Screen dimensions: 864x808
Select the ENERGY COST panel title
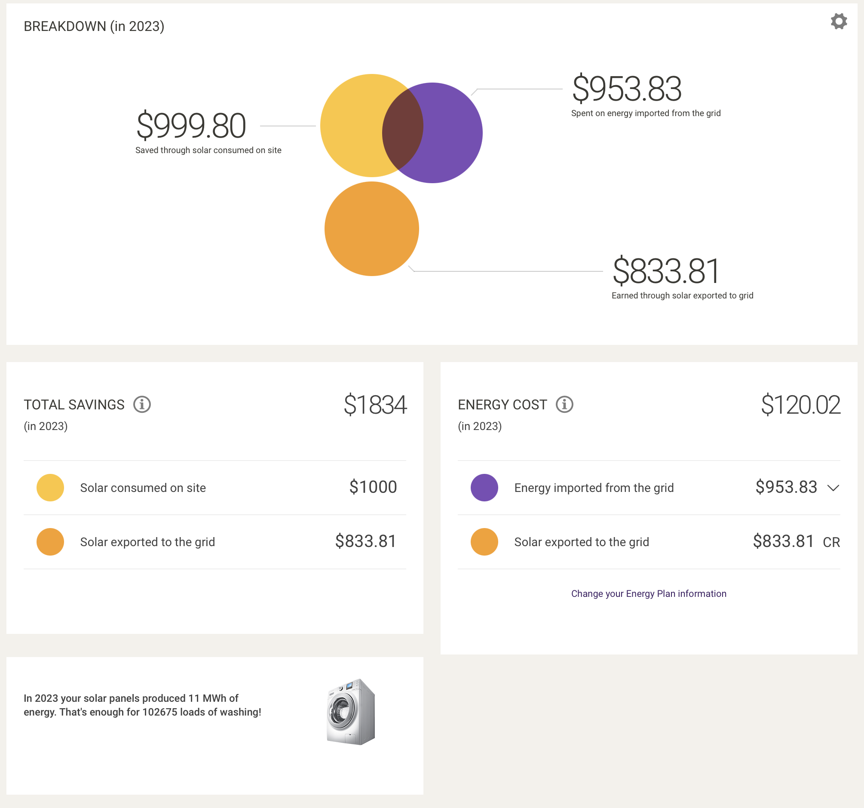pyautogui.click(x=504, y=405)
